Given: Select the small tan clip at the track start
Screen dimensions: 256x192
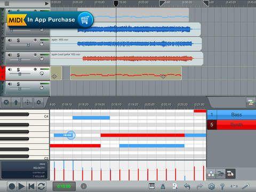Looking at the screenshot, I should (x=56, y=73).
